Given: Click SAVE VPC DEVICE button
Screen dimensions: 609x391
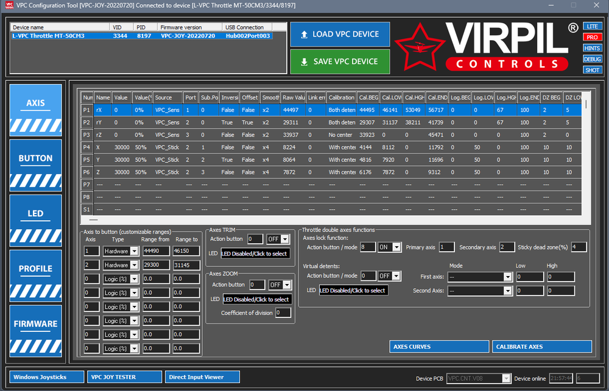Looking at the screenshot, I should coord(340,61).
